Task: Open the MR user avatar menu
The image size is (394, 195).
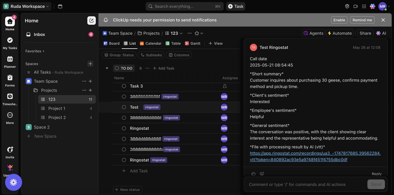Action: point(383,6)
